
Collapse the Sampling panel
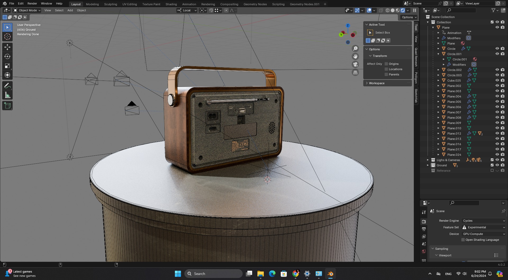click(x=442, y=249)
